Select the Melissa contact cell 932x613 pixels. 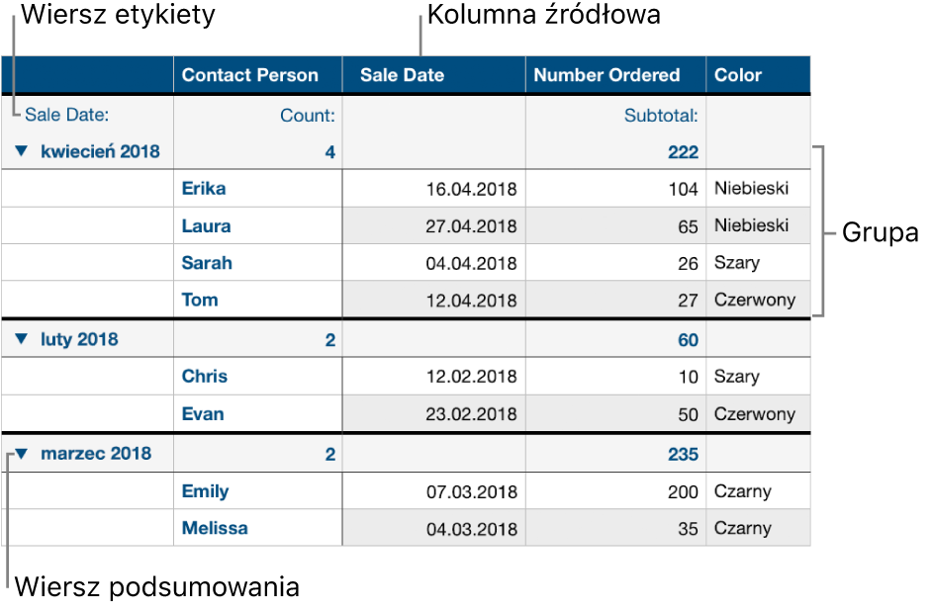(258, 527)
